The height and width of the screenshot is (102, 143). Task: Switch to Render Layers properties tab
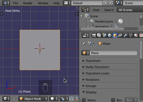pyautogui.click(x=99, y=35)
